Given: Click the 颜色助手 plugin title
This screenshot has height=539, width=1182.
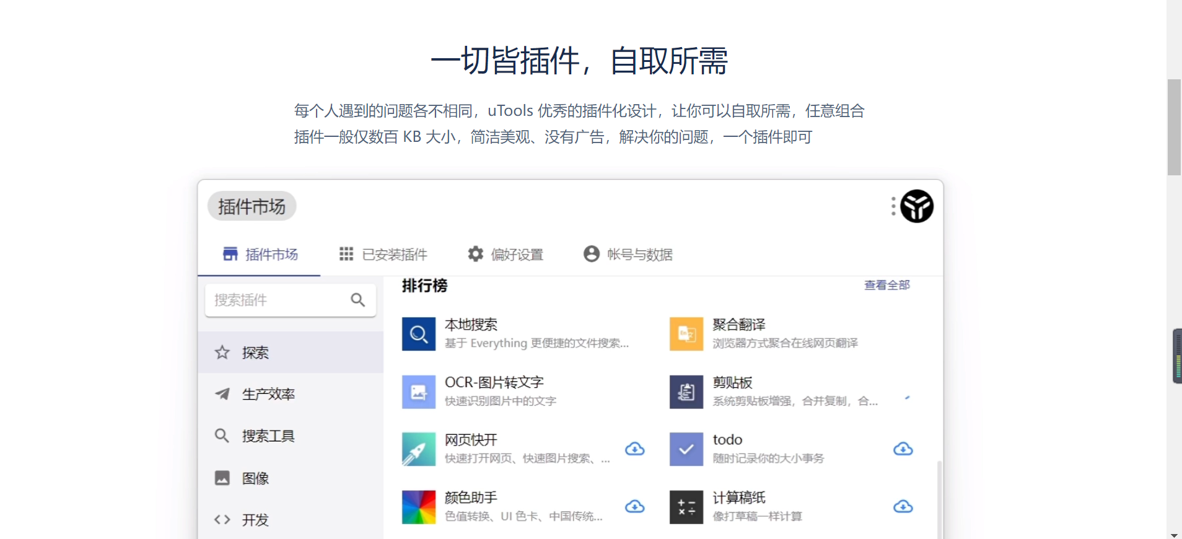Looking at the screenshot, I should pos(471,497).
